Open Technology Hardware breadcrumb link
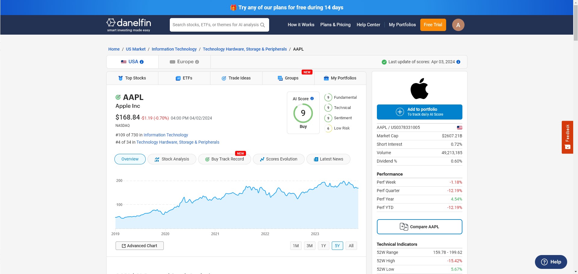This screenshot has height=274, width=578. (245, 49)
